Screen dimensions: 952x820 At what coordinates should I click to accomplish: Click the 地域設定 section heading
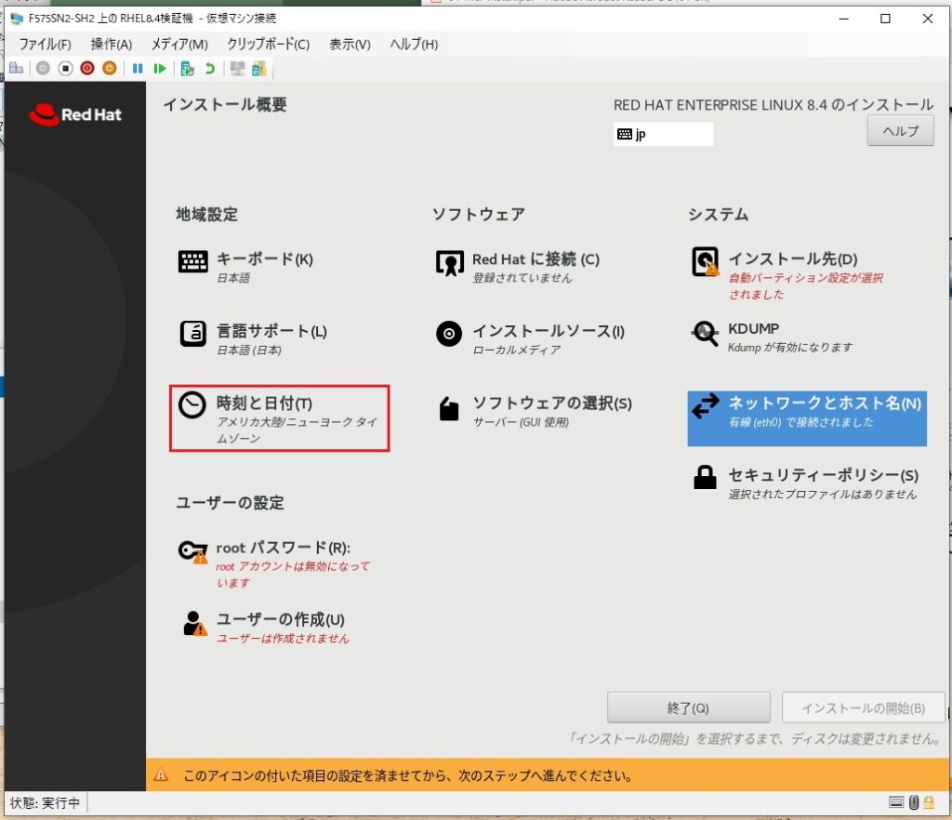[206, 214]
